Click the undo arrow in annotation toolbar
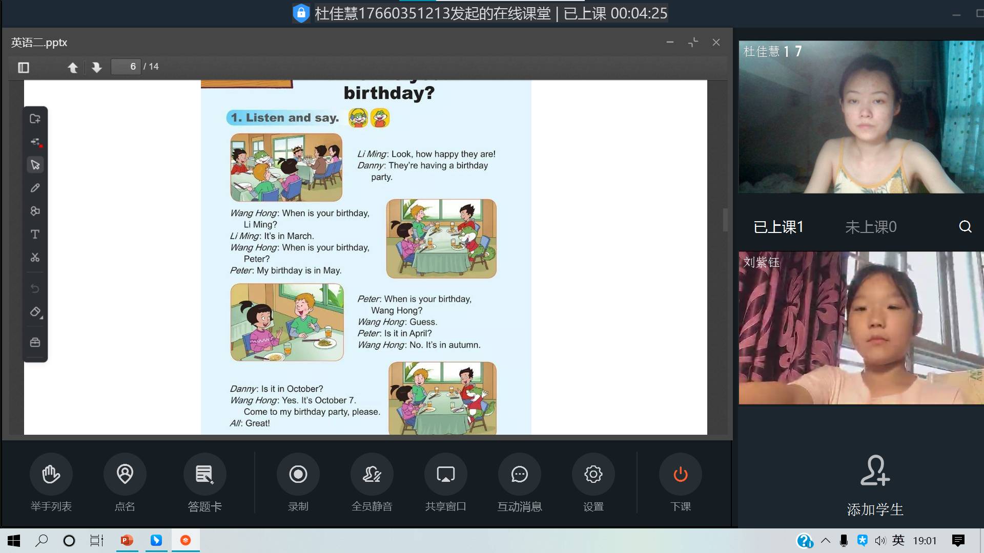 (35, 289)
